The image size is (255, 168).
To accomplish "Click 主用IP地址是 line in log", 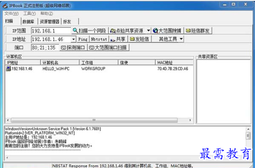I will coord(29,137).
